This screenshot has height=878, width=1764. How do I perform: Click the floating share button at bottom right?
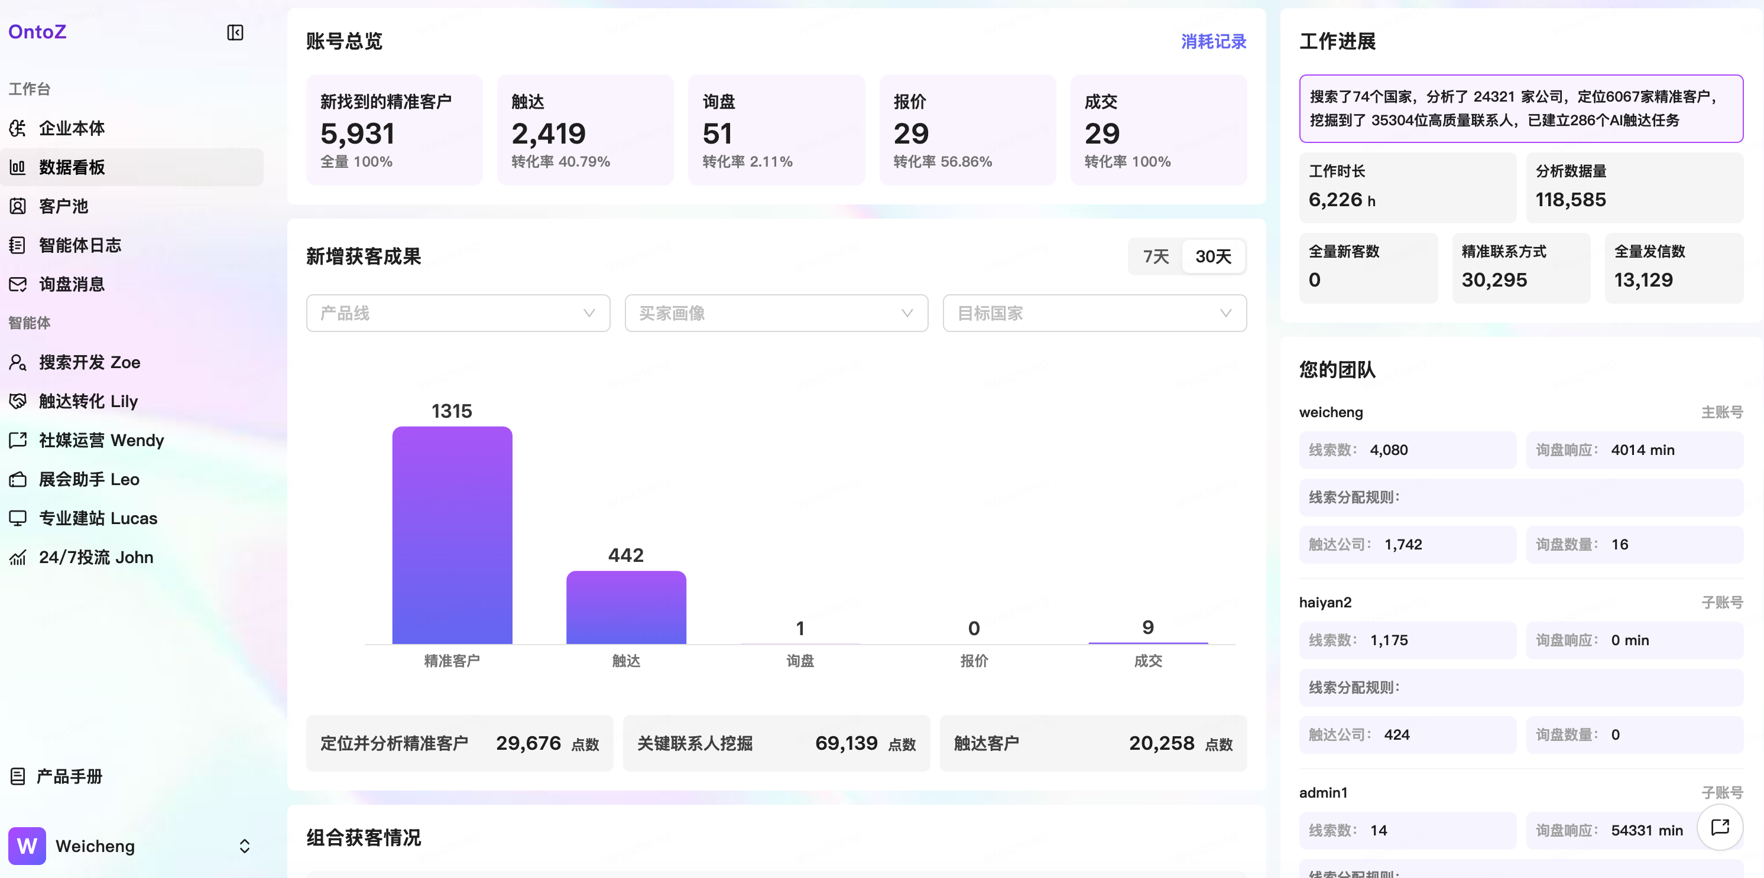click(1720, 827)
